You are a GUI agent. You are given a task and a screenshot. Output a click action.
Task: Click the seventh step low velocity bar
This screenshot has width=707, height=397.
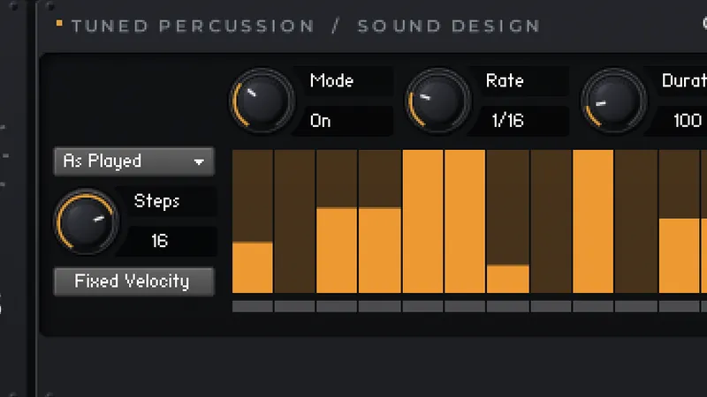507,221
